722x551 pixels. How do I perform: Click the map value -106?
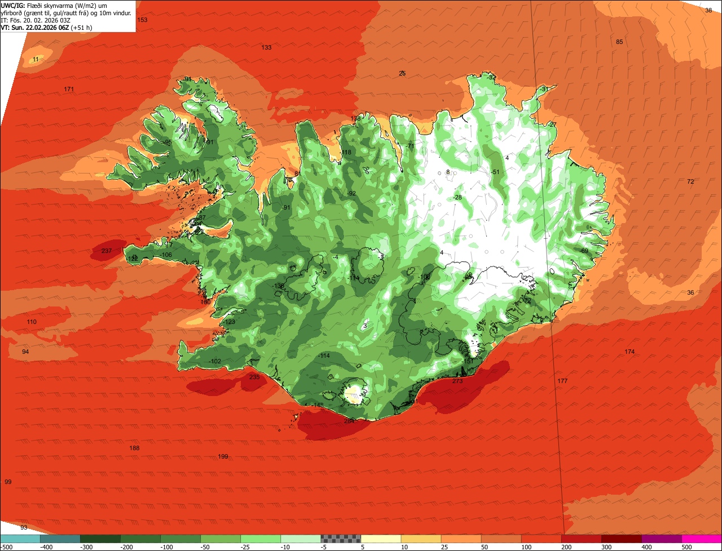point(166,255)
